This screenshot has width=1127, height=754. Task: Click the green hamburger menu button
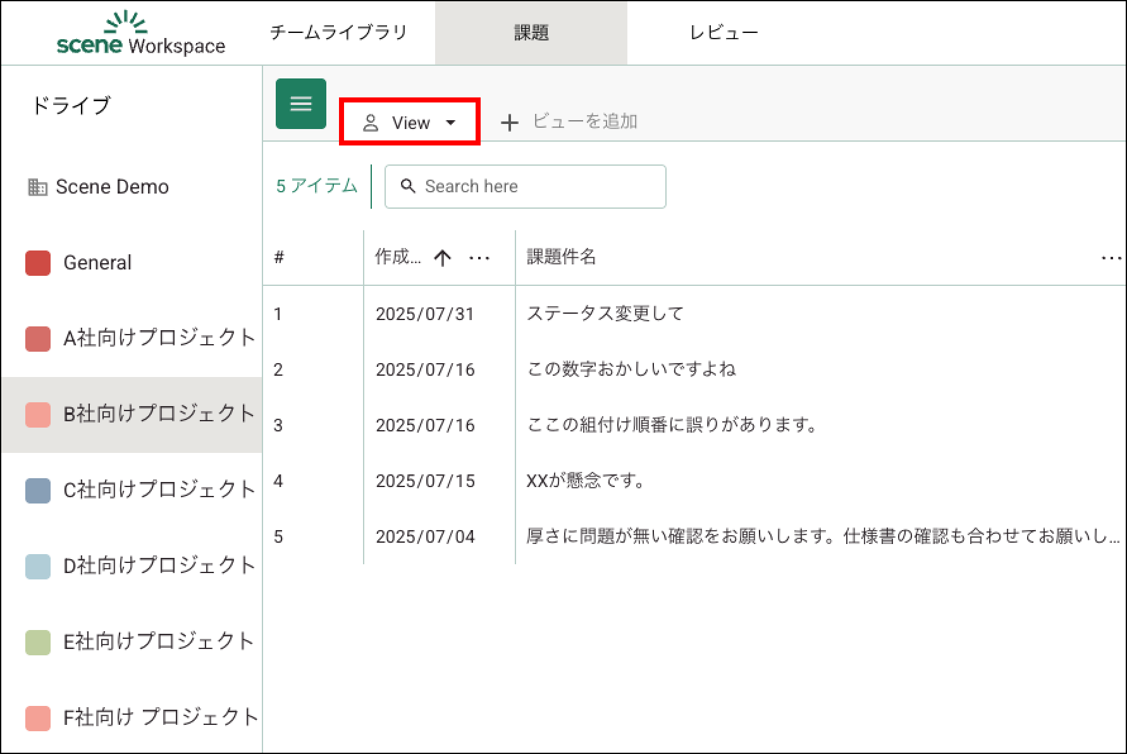(300, 104)
